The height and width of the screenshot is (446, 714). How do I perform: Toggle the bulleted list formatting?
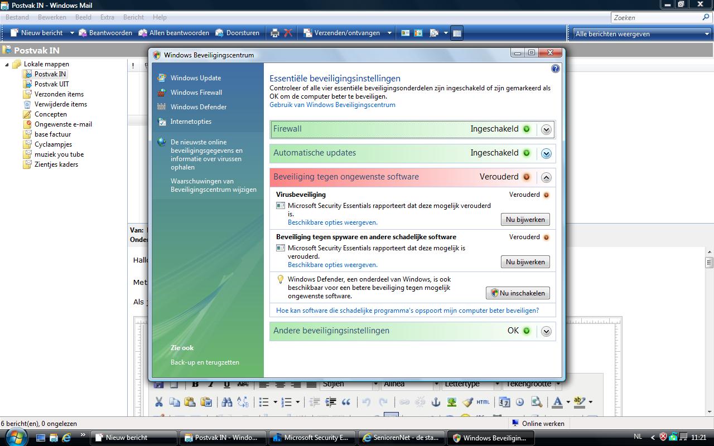click(264, 402)
